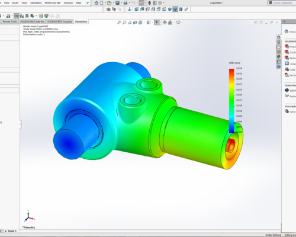
Task: Open the View menu
Action: [x=7, y=3]
